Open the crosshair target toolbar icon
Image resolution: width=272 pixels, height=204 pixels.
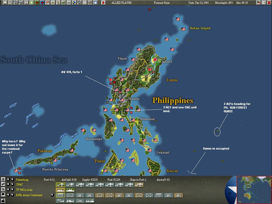79,3
